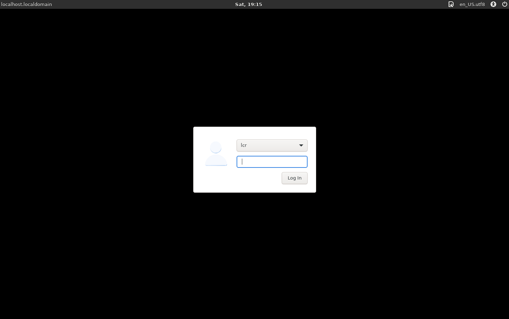509x319 pixels.
Task: Click the arrow on the username selector
Action: coord(301,145)
